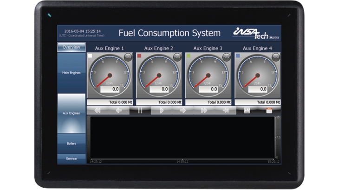The image size is (338, 190).
Task: Fast-forward the trend with double-right arrow
Action: [204, 111]
